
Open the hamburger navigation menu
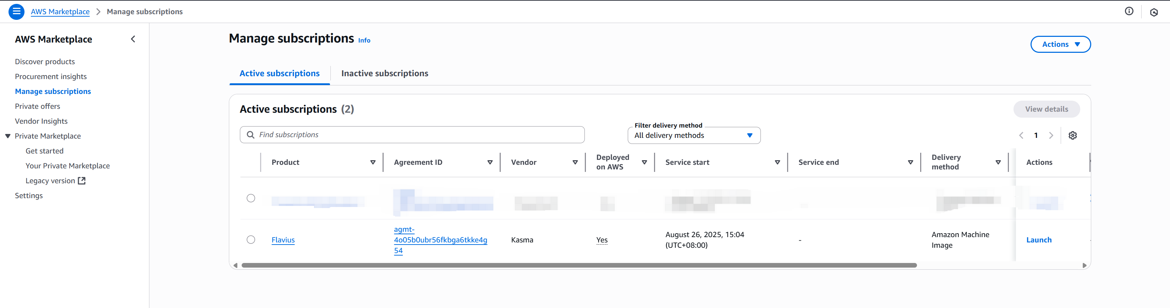[x=16, y=11]
